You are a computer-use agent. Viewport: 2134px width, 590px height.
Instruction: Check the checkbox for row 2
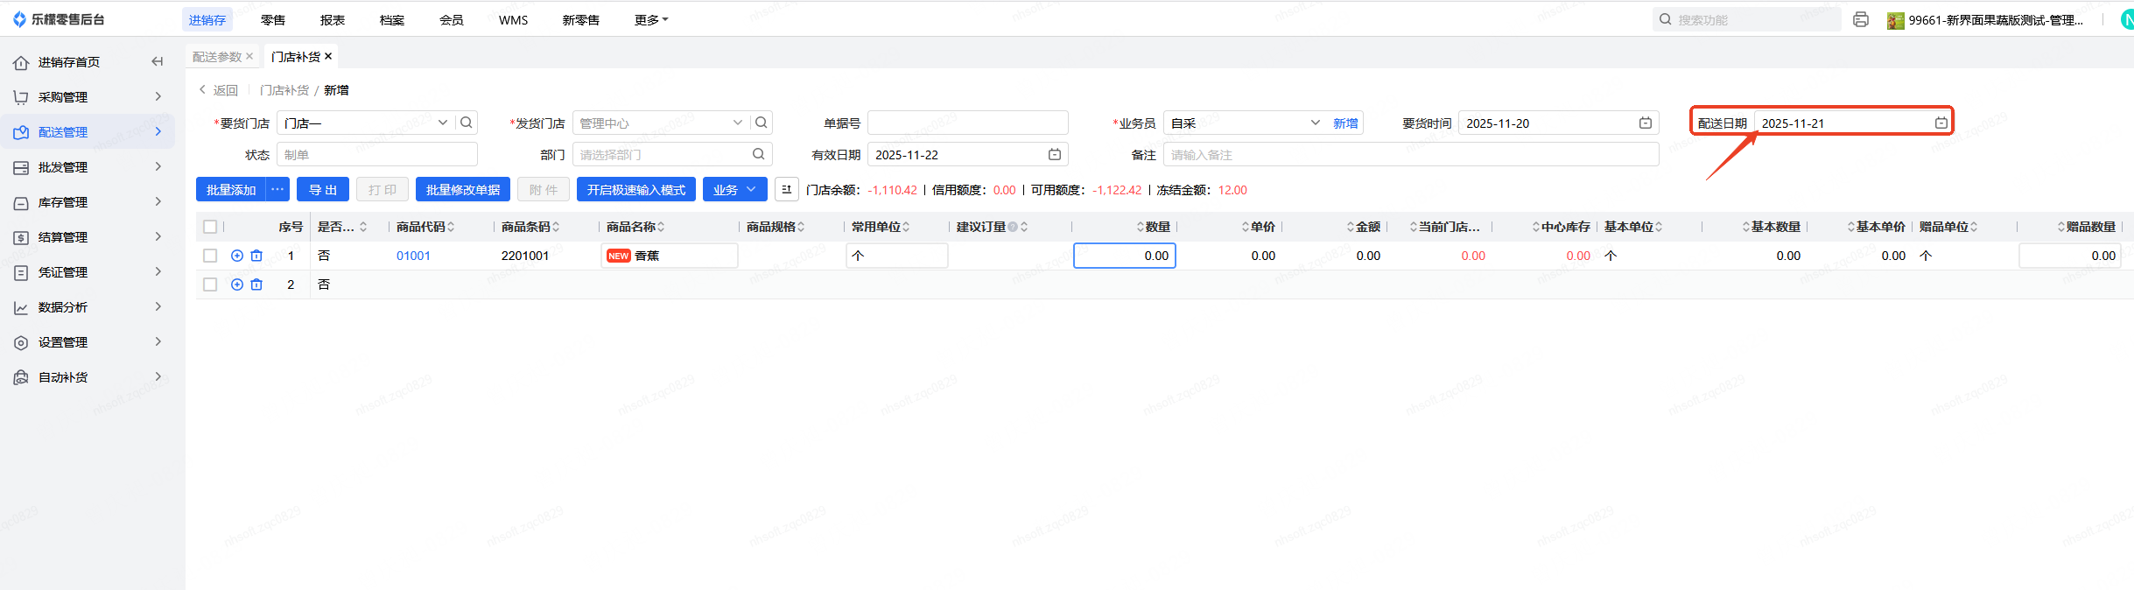click(x=210, y=284)
